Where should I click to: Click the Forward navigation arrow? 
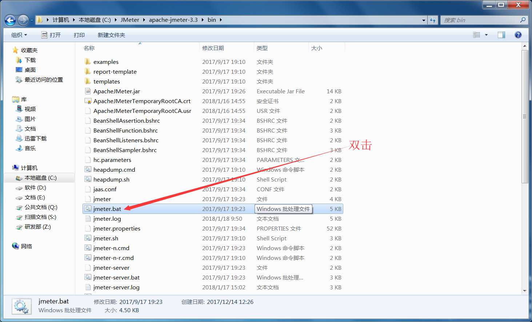(23, 20)
